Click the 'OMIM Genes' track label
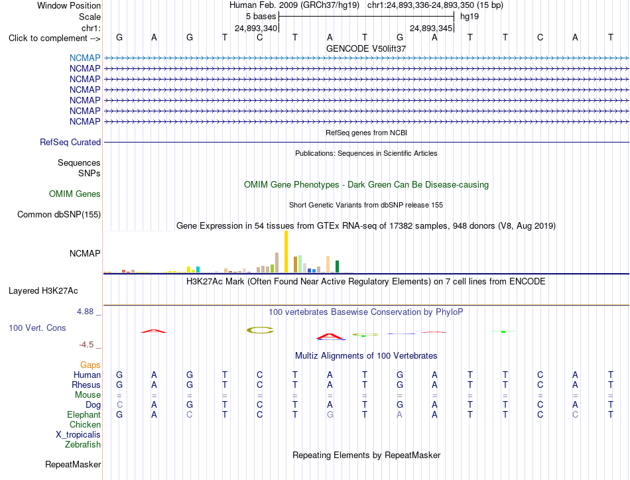 75,194
